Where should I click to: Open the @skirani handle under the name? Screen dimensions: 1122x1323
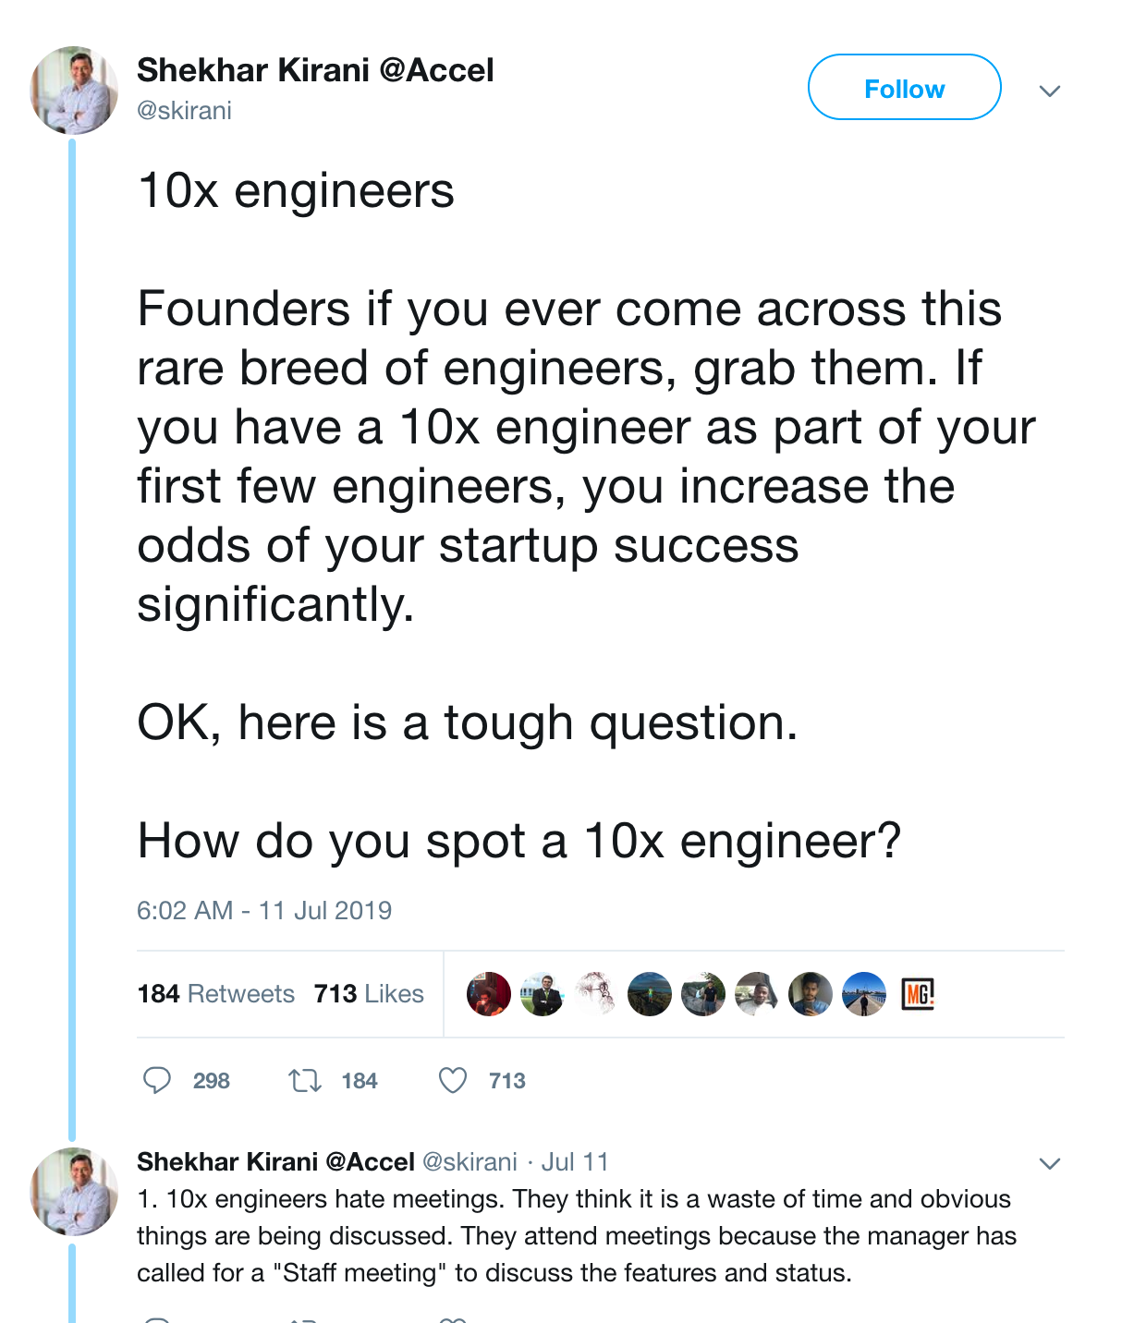184,111
